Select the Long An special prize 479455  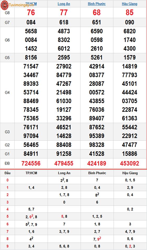click(64, 163)
